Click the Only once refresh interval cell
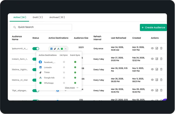This screenshot has height=114, width=175. tap(98, 49)
